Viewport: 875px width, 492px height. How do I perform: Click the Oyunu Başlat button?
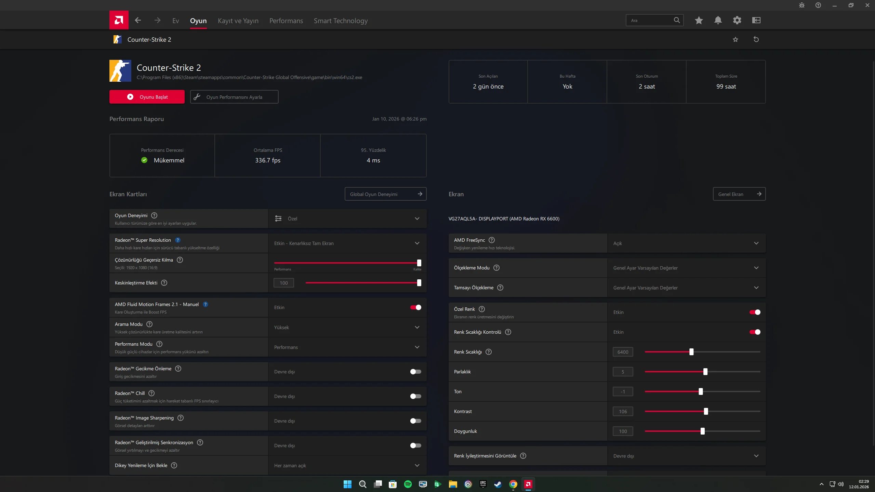pyautogui.click(x=147, y=97)
